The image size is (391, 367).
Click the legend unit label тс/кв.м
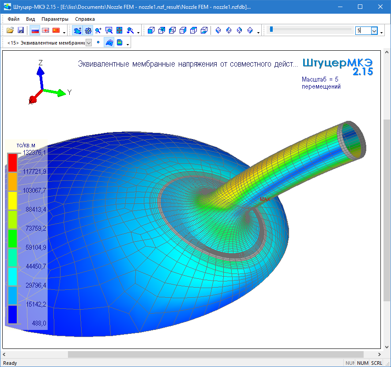[26, 146]
